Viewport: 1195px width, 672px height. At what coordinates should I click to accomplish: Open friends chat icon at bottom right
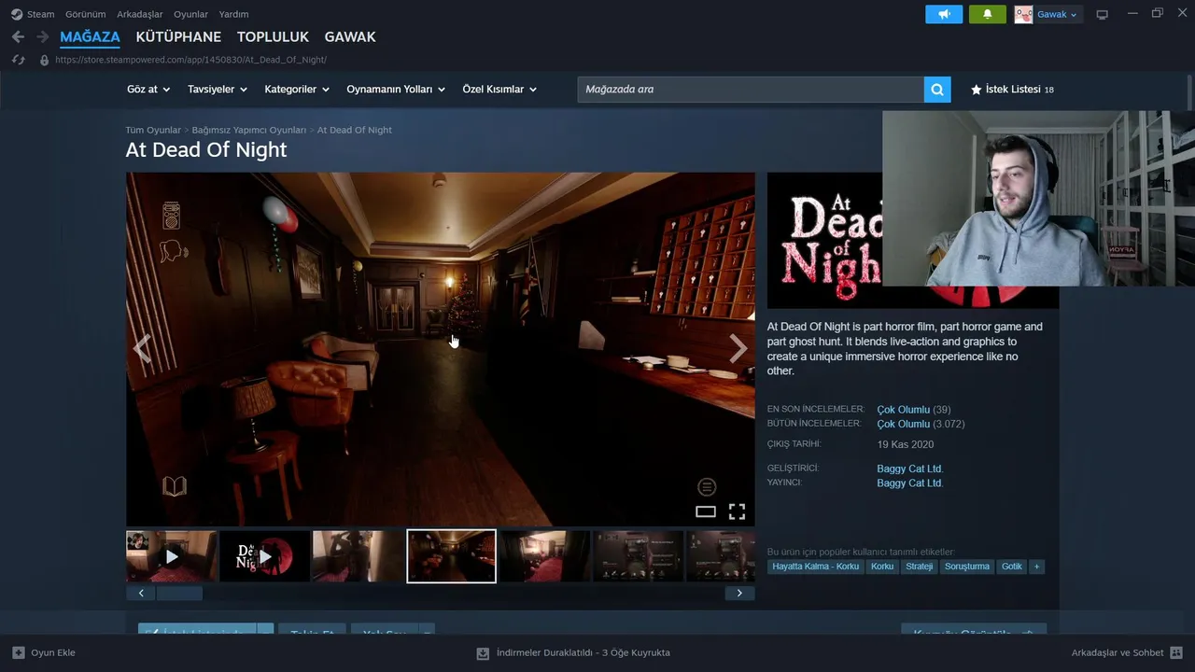tap(1176, 652)
